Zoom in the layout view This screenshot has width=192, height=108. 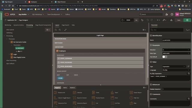click(x=60, y=30)
